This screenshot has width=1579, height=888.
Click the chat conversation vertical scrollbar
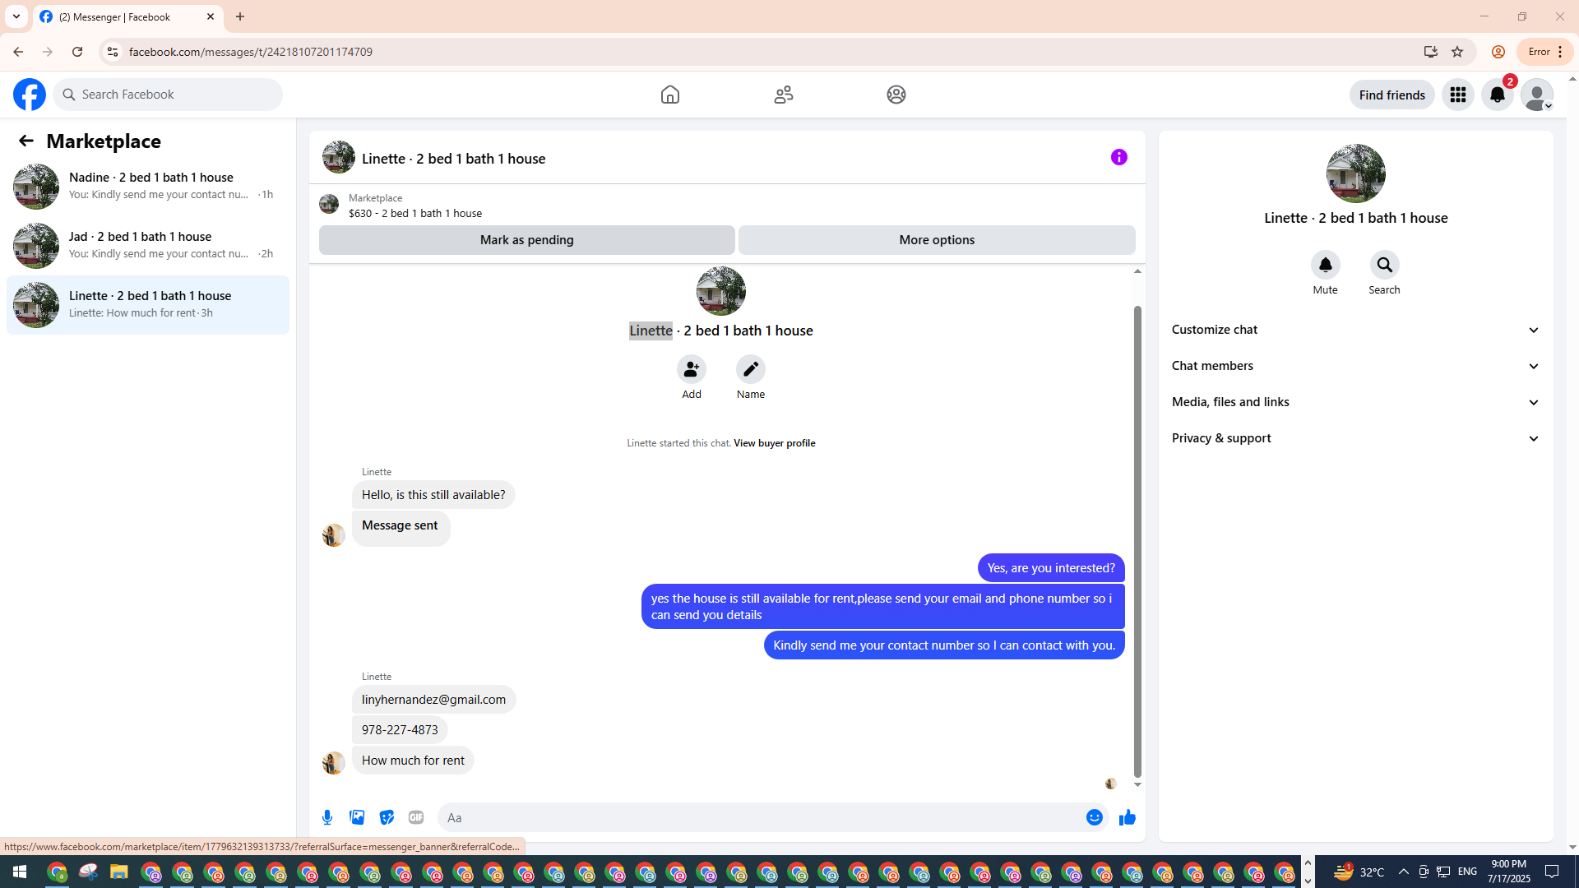point(1137,541)
